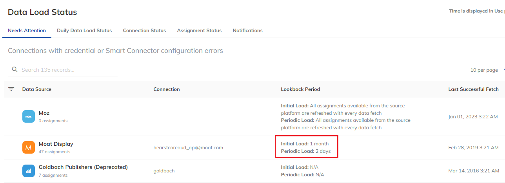Switch to Daily Data Load Status tab
Viewport: 505px width, 183px height.
[x=84, y=31]
